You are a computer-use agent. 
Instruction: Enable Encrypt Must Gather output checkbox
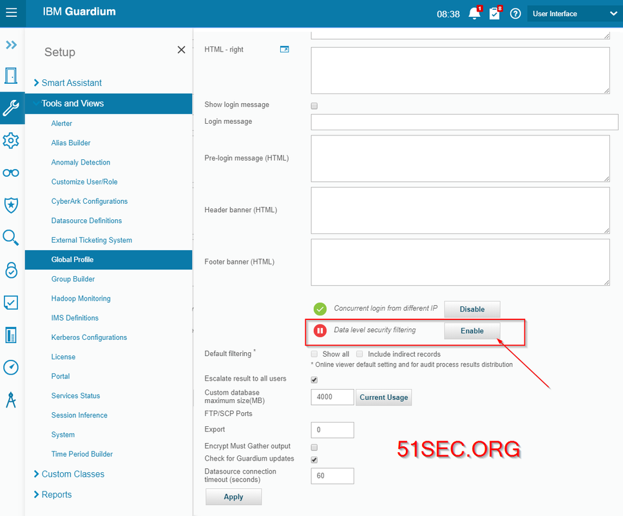point(314,447)
